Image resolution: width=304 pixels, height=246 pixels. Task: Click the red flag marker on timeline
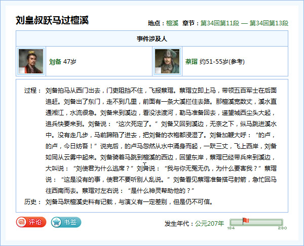pos(246,220)
